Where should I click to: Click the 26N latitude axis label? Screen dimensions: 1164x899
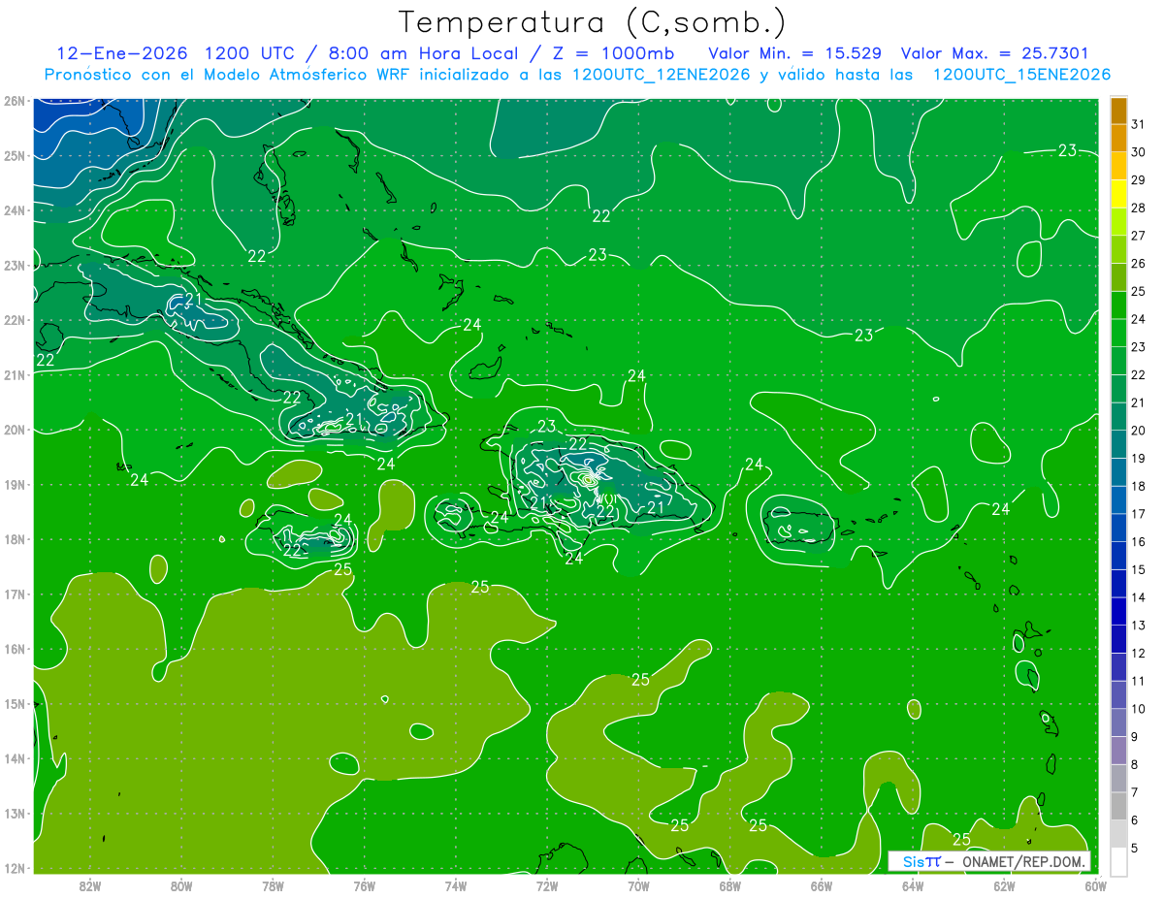pos(15,101)
